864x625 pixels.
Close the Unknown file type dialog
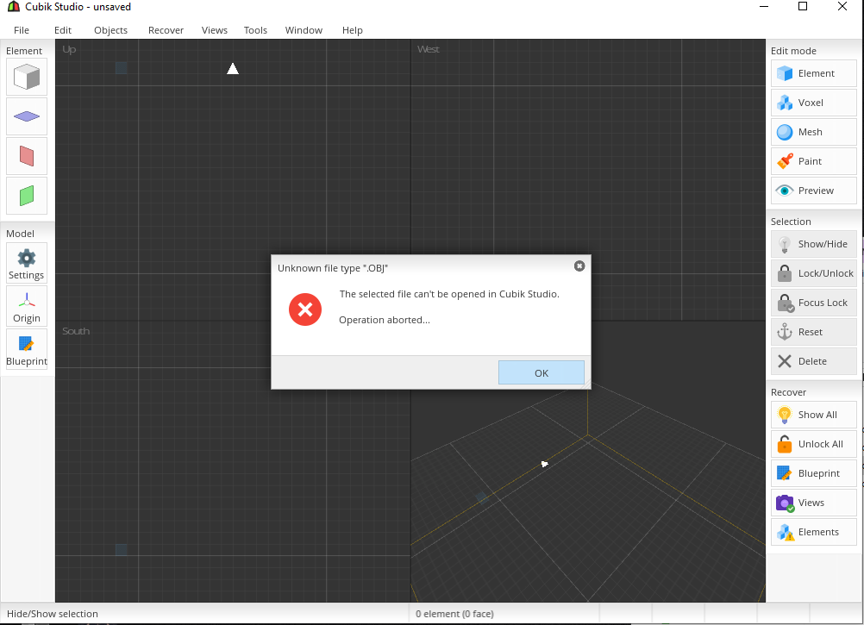(579, 266)
